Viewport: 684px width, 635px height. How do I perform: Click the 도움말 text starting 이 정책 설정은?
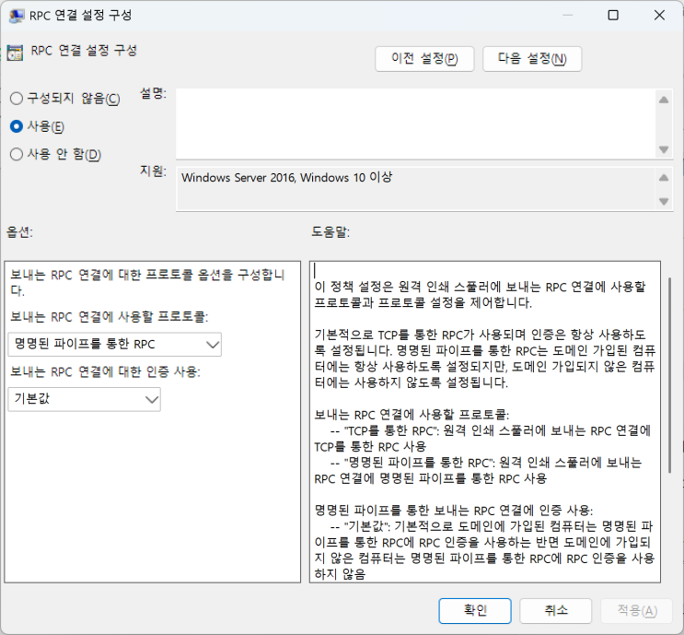point(480,295)
